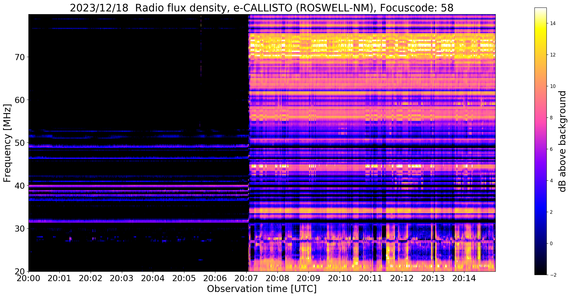Click the 20:12 time tick label
This screenshot has width=571, height=297.
(x=402, y=278)
